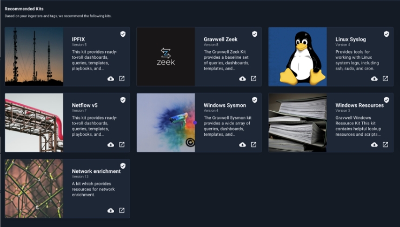The height and width of the screenshot is (227, 400).
Task: Click 'Based on your ingesters and tags' subtitle
Action: (x=58, y=16)
